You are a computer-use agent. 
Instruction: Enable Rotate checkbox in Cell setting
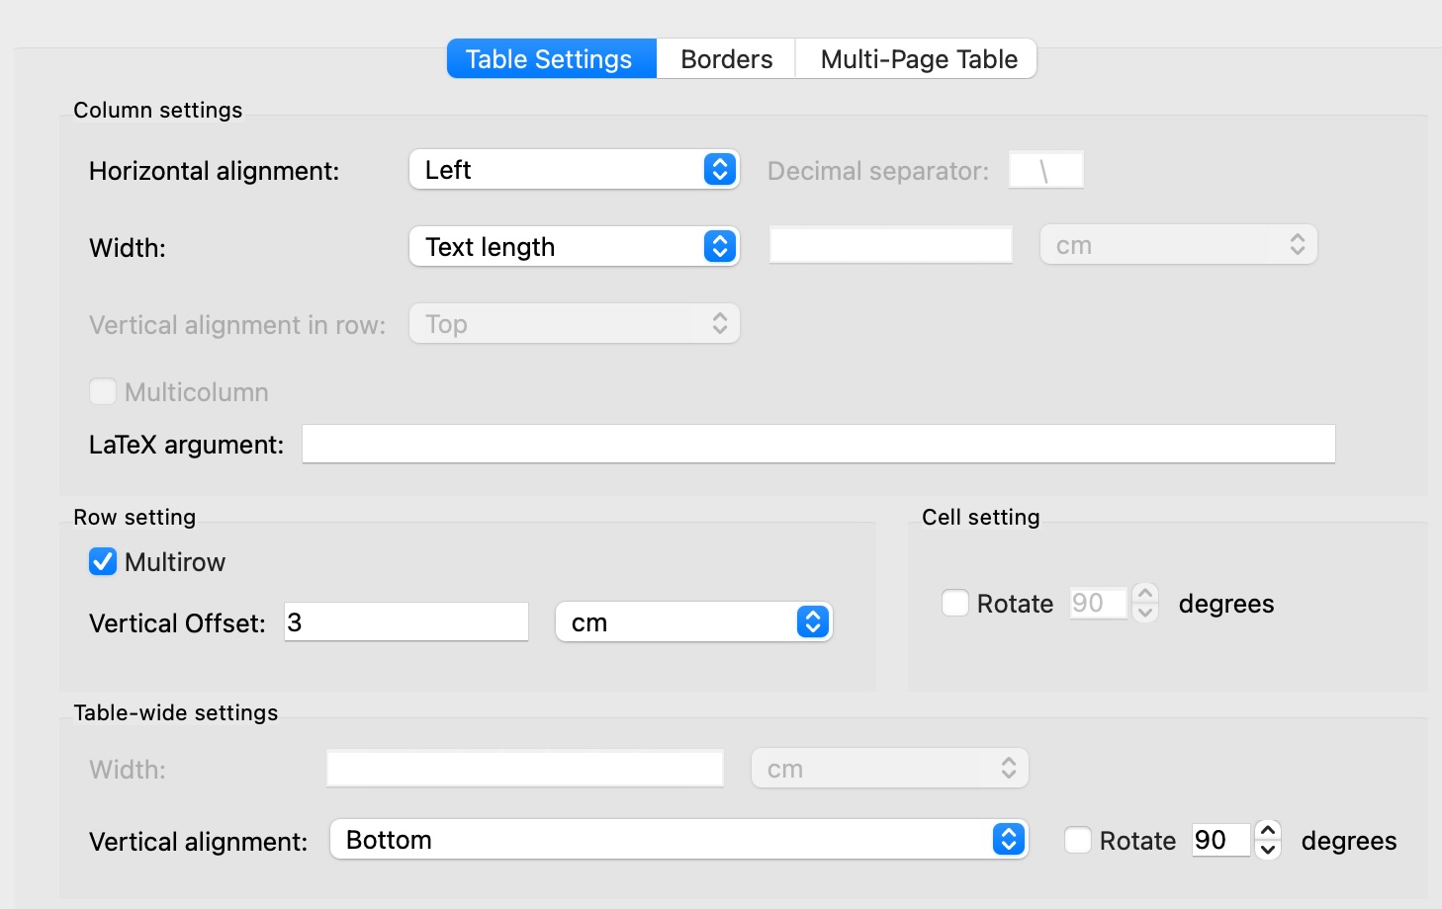[955, 604]
